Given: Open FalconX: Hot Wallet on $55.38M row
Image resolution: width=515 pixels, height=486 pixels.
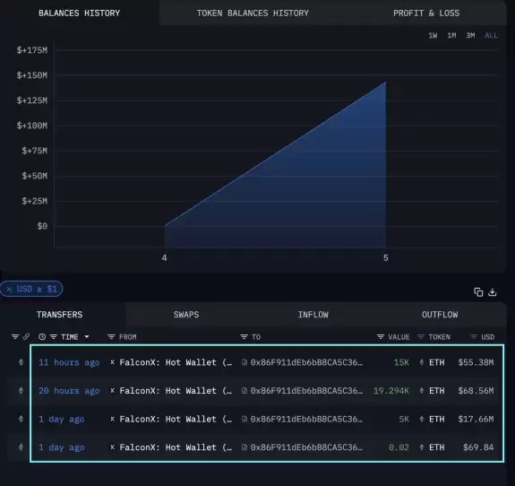Looking at the screenshot, I should pos(176,362).
